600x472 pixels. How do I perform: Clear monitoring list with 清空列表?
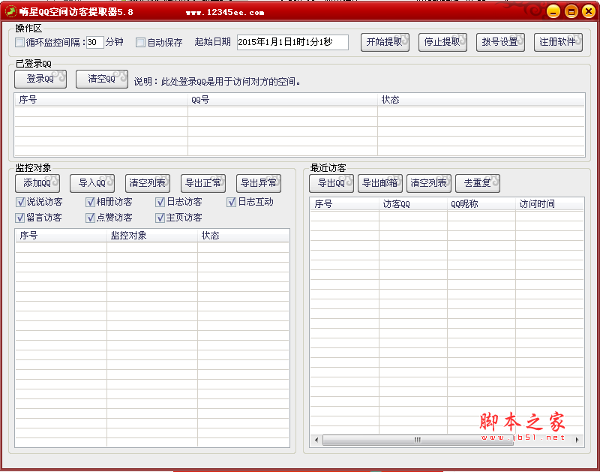pyautogui.click(x=148, y=183)
